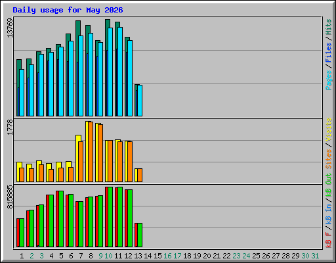Click the cyan files bar for day 1
Viewport: 336px width, 263px height.
point(22,93)
